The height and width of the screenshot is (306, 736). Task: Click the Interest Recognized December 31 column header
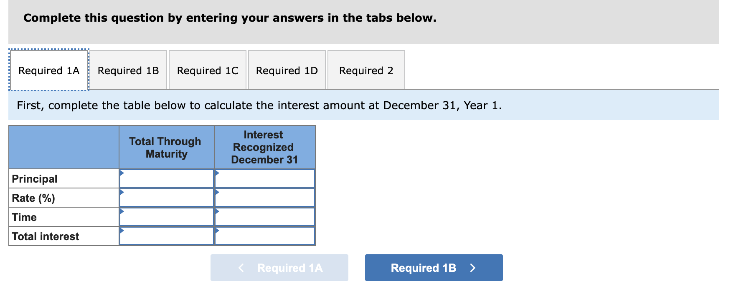click(x=264, y=147)
